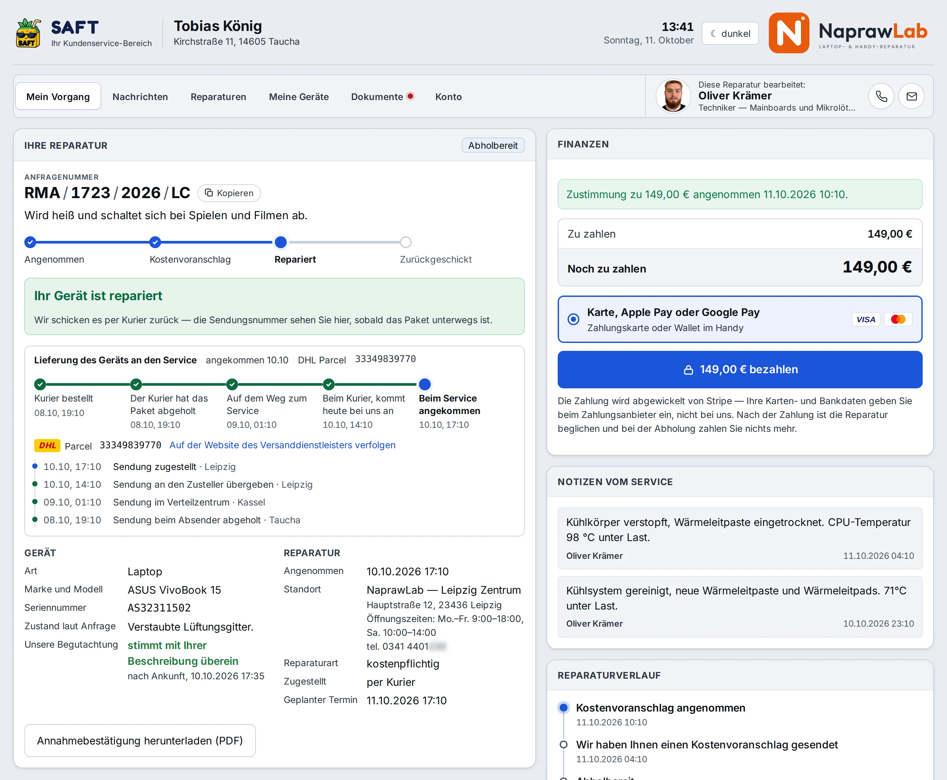Click the 'Beim Kurier' checkmark step
The height and width of the screenshot is (780, 947).
pos(328,384)
